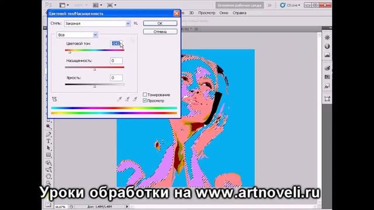This screenshot has width=374, height=210.
Task: Open the 3D menu
Action: [x=191, y=13]
